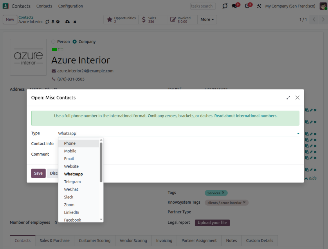Click the gear actions icon beside Azure Interior
This screenshot has height=249, width=328.
(58, 22)
